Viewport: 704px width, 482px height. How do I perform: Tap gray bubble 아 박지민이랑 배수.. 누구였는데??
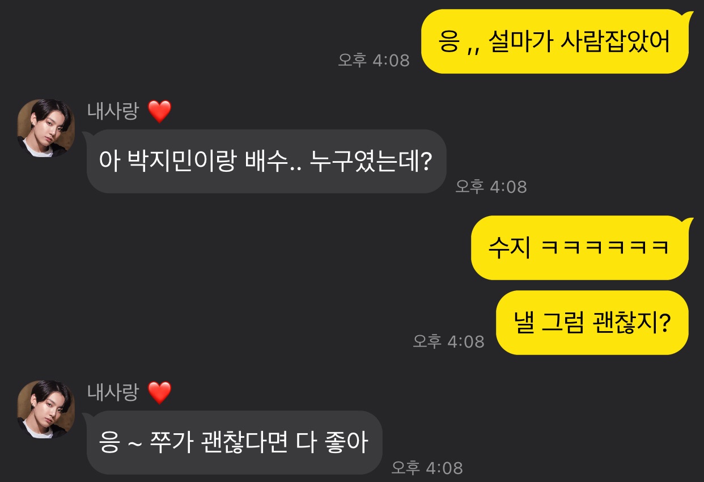[266, 162]
